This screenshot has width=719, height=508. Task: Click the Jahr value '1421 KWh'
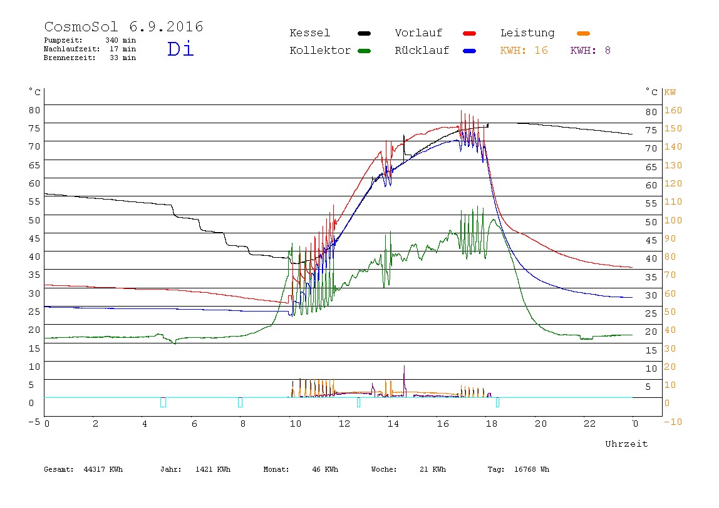[x=213, y=469]
